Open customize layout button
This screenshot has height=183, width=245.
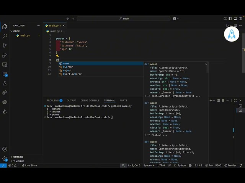(225, 19)
